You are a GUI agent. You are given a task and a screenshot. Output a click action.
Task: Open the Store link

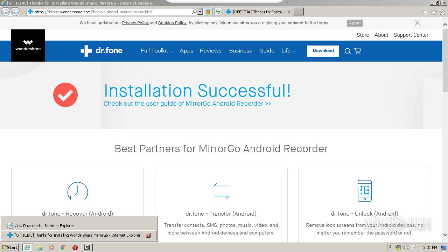tap(363, 35)
